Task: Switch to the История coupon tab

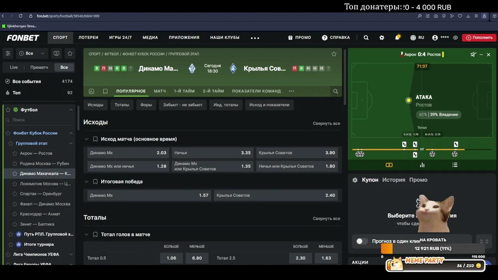Action: (393, 180)
